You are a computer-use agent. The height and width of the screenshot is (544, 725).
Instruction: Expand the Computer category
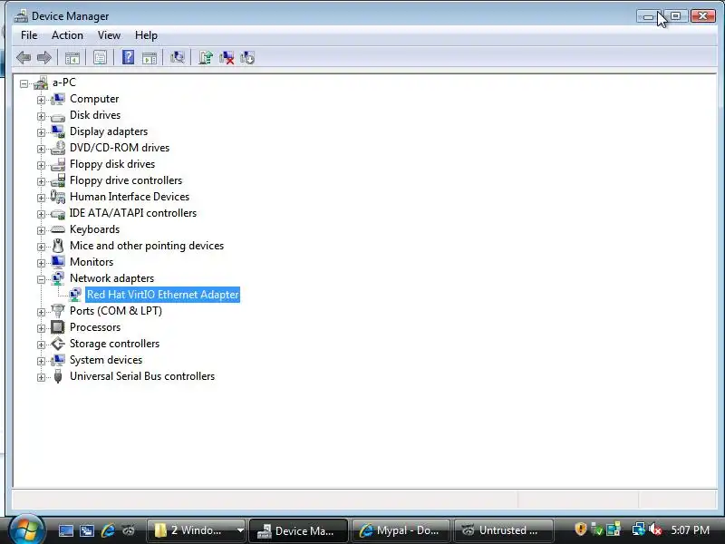41,100
